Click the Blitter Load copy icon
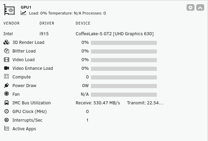Image resolution: width=208 pixels, height=141 pixels. point(7,51)
